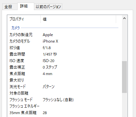Select the 詳細 tab

tap(26, 6)
